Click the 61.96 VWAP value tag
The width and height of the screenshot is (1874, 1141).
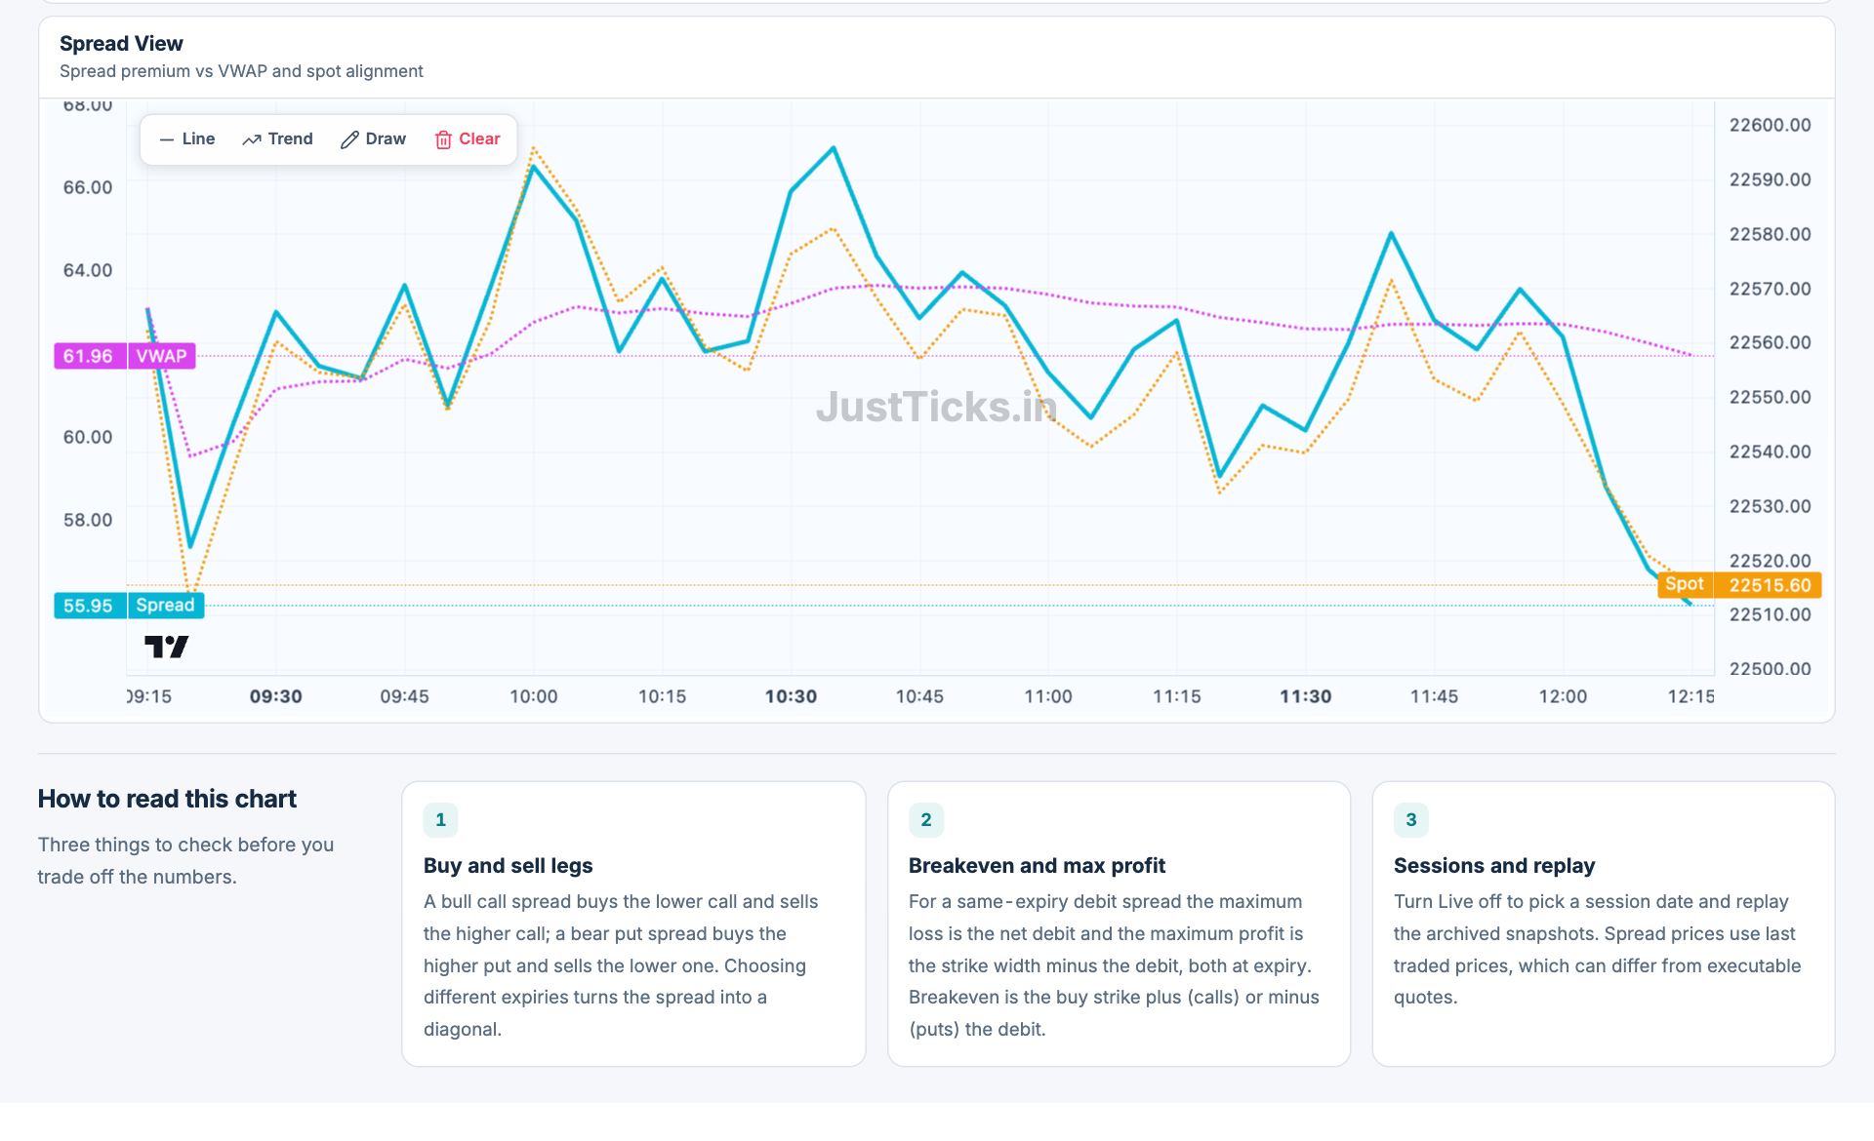pyautogui.click(x=89, y=356)
